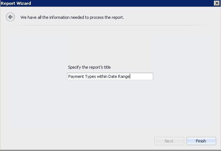Click the X icon in the title bar corner

[217, 3]
